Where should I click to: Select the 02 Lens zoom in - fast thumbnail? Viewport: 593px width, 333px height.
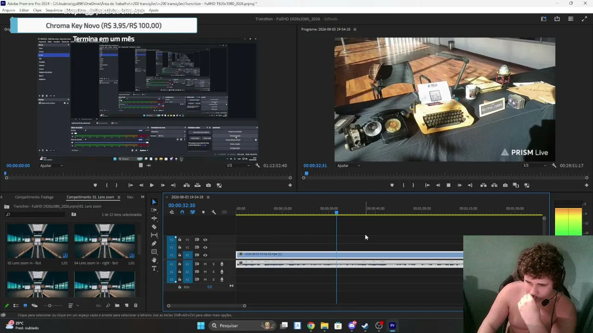[38, 241]
